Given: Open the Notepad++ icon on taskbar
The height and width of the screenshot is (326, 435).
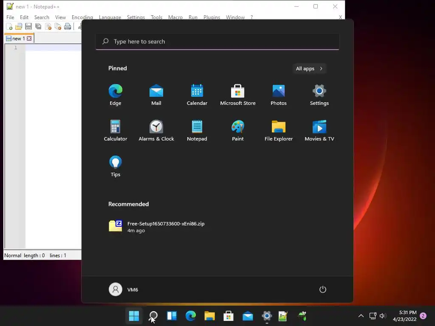Looking at the screenshot, I should [x=282, y=316].
